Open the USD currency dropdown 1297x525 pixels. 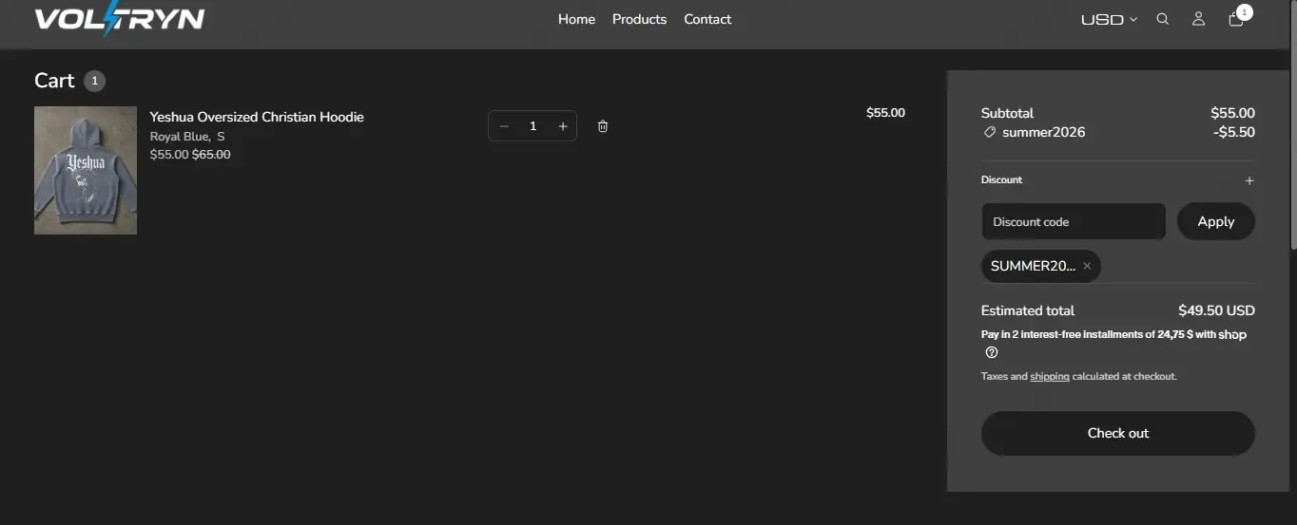1109,19
